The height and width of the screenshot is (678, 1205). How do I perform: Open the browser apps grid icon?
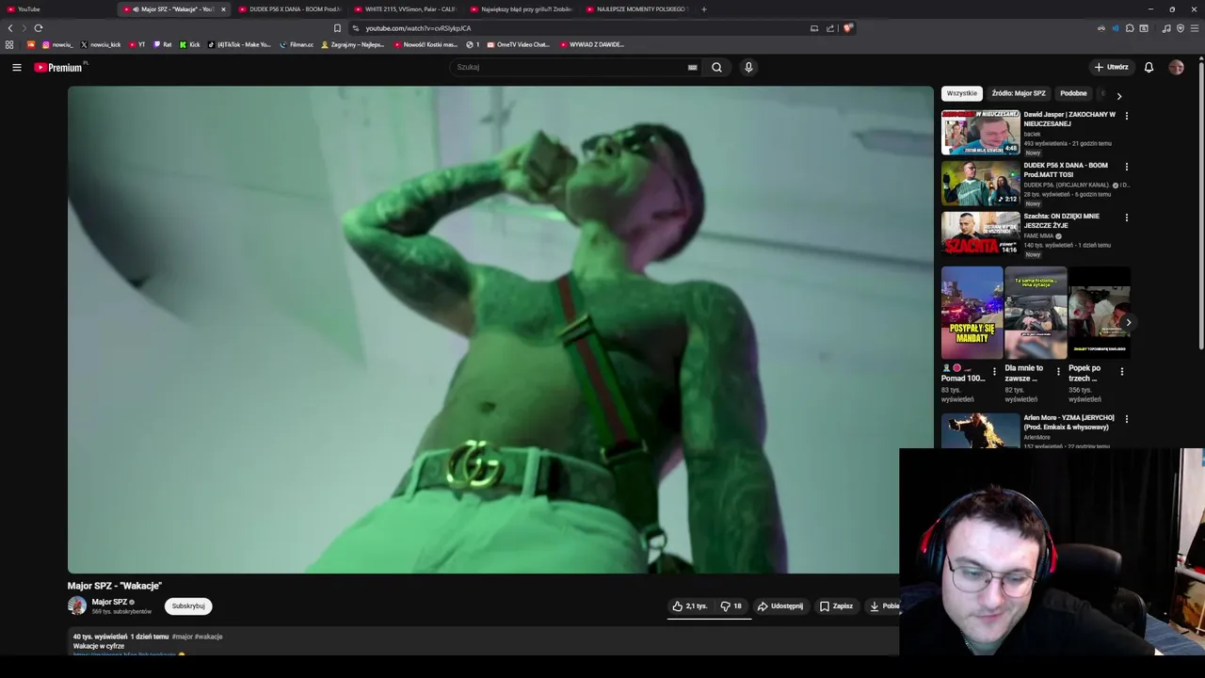pyautogui.click(x=9, y=44)
